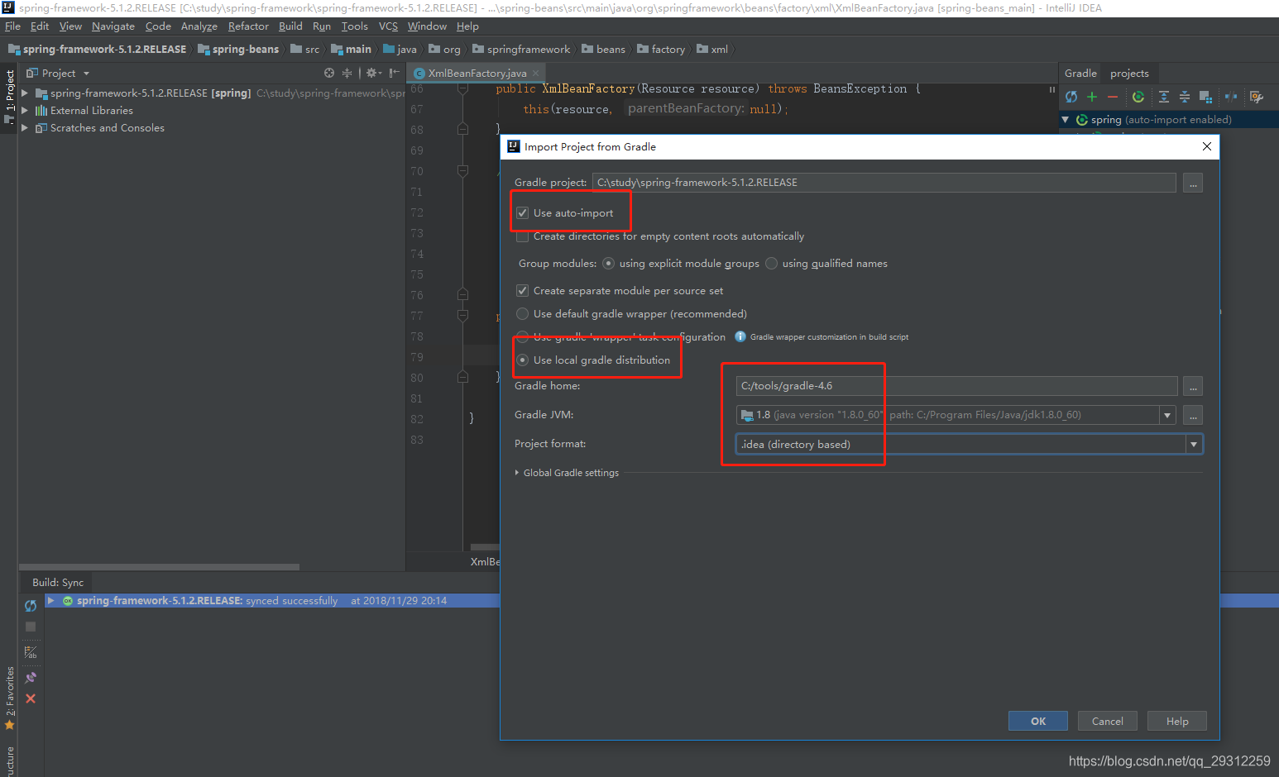Collapse all nodes in the Gradle panel
This screenshot has width=1279, height=777.
[1185, 97]
